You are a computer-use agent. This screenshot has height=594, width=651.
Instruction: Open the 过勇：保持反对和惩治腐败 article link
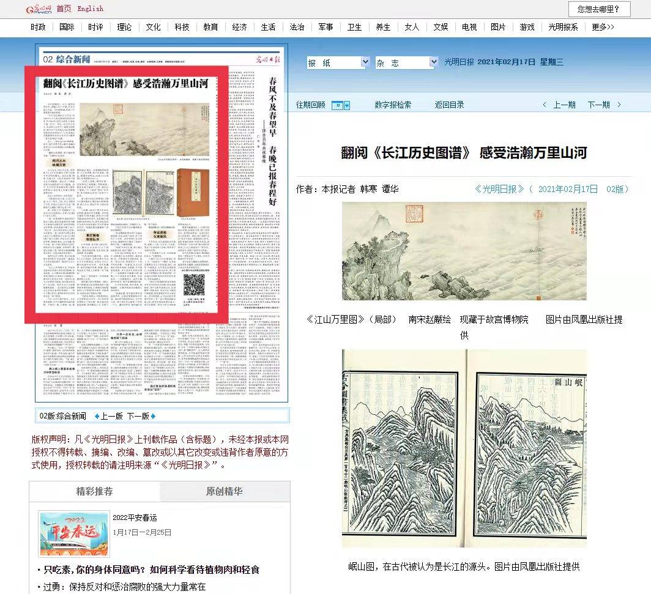coord(125,587)
